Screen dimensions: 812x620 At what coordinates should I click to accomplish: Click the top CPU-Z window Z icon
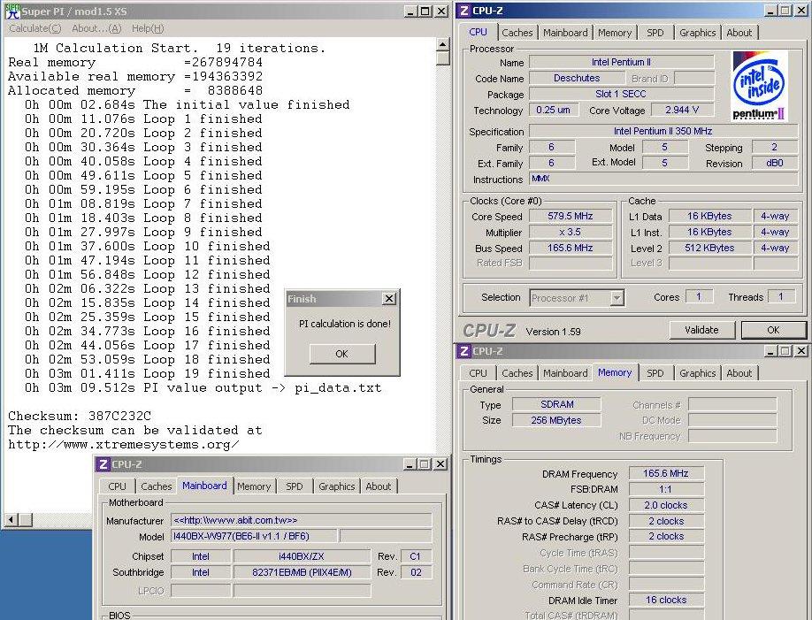(464, 11)
